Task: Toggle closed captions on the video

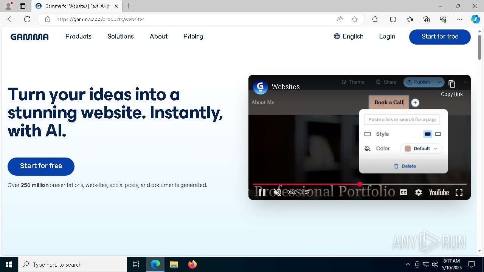Action: 403,192
